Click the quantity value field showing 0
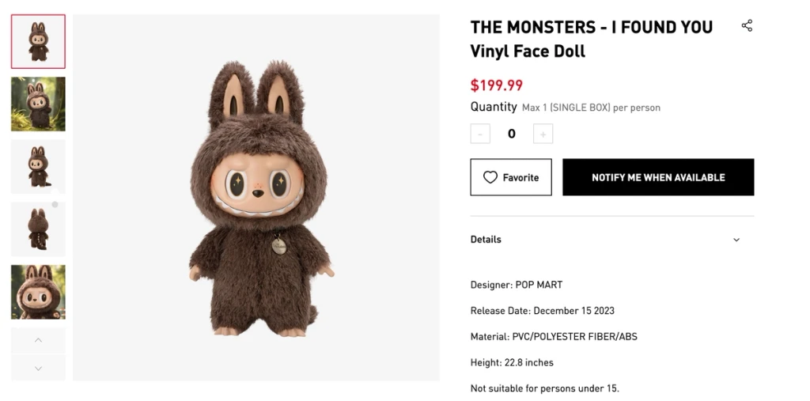This screenshot has width=810, height=401. pos(512,134)
